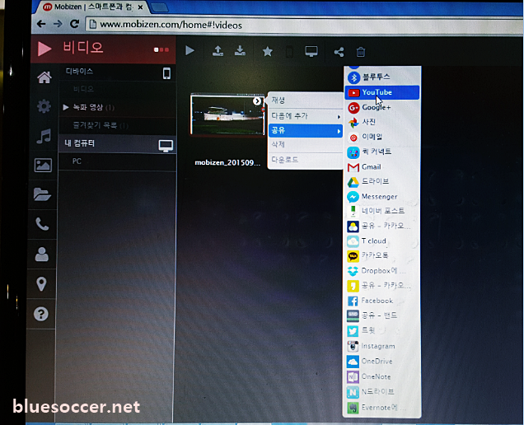Click the browser forward arrow
This screenshot has height=425, width=524.
click(x=58, y=24)
